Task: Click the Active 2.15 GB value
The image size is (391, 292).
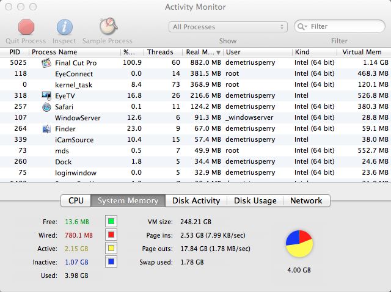Action: 76,249
